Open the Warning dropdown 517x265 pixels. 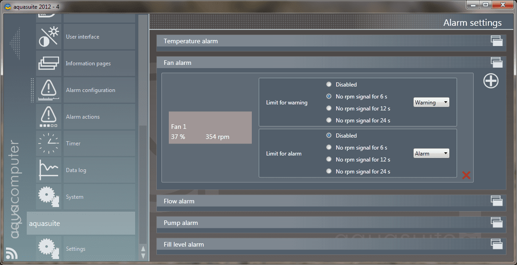point(431,102)
